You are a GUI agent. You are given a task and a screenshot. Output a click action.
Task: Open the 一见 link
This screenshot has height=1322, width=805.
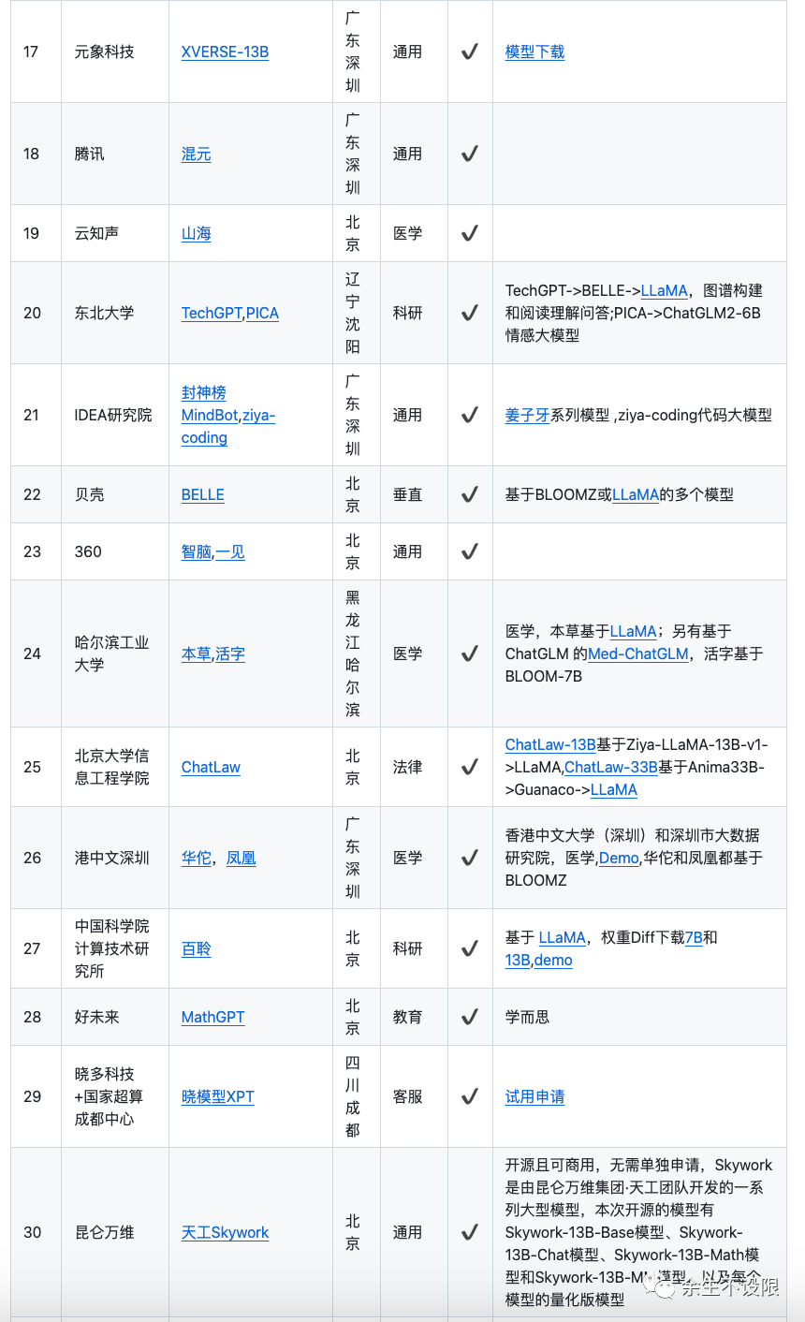pyautogui.click(x=230, y=551)
